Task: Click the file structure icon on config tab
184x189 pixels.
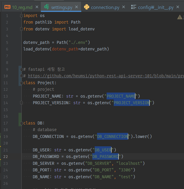Action: (133, 7)
